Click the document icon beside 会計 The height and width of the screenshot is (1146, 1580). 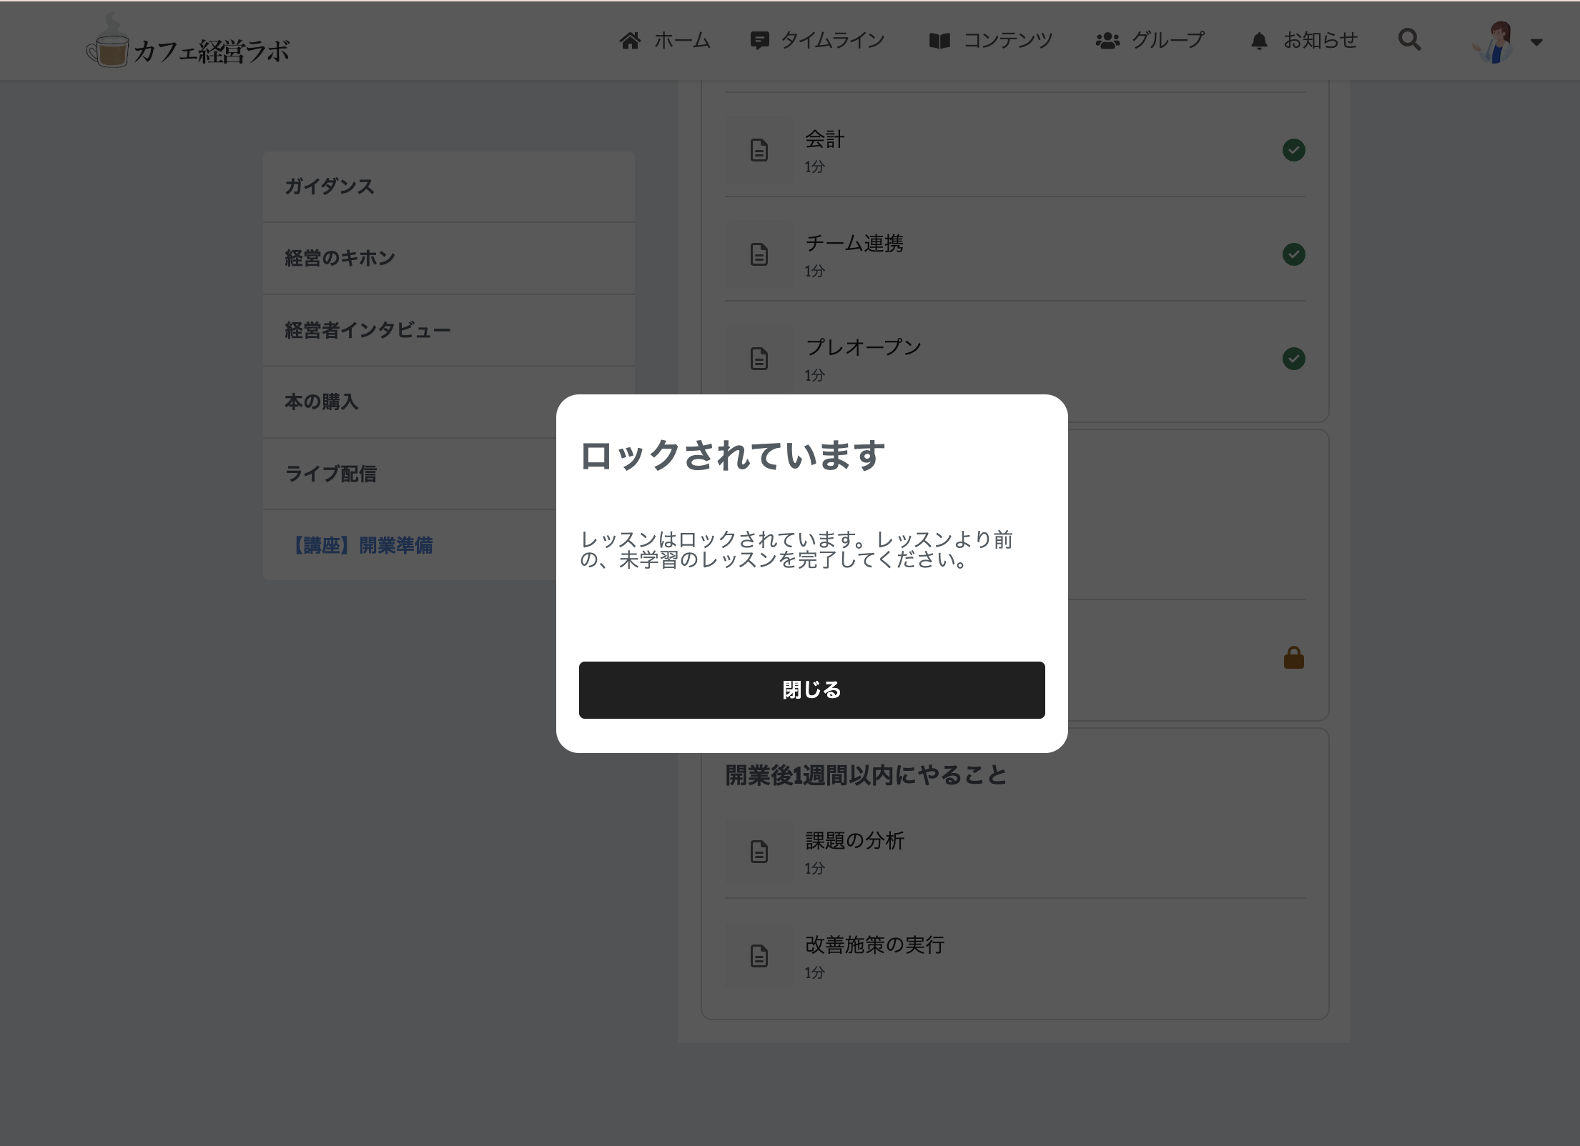[759, 150]
